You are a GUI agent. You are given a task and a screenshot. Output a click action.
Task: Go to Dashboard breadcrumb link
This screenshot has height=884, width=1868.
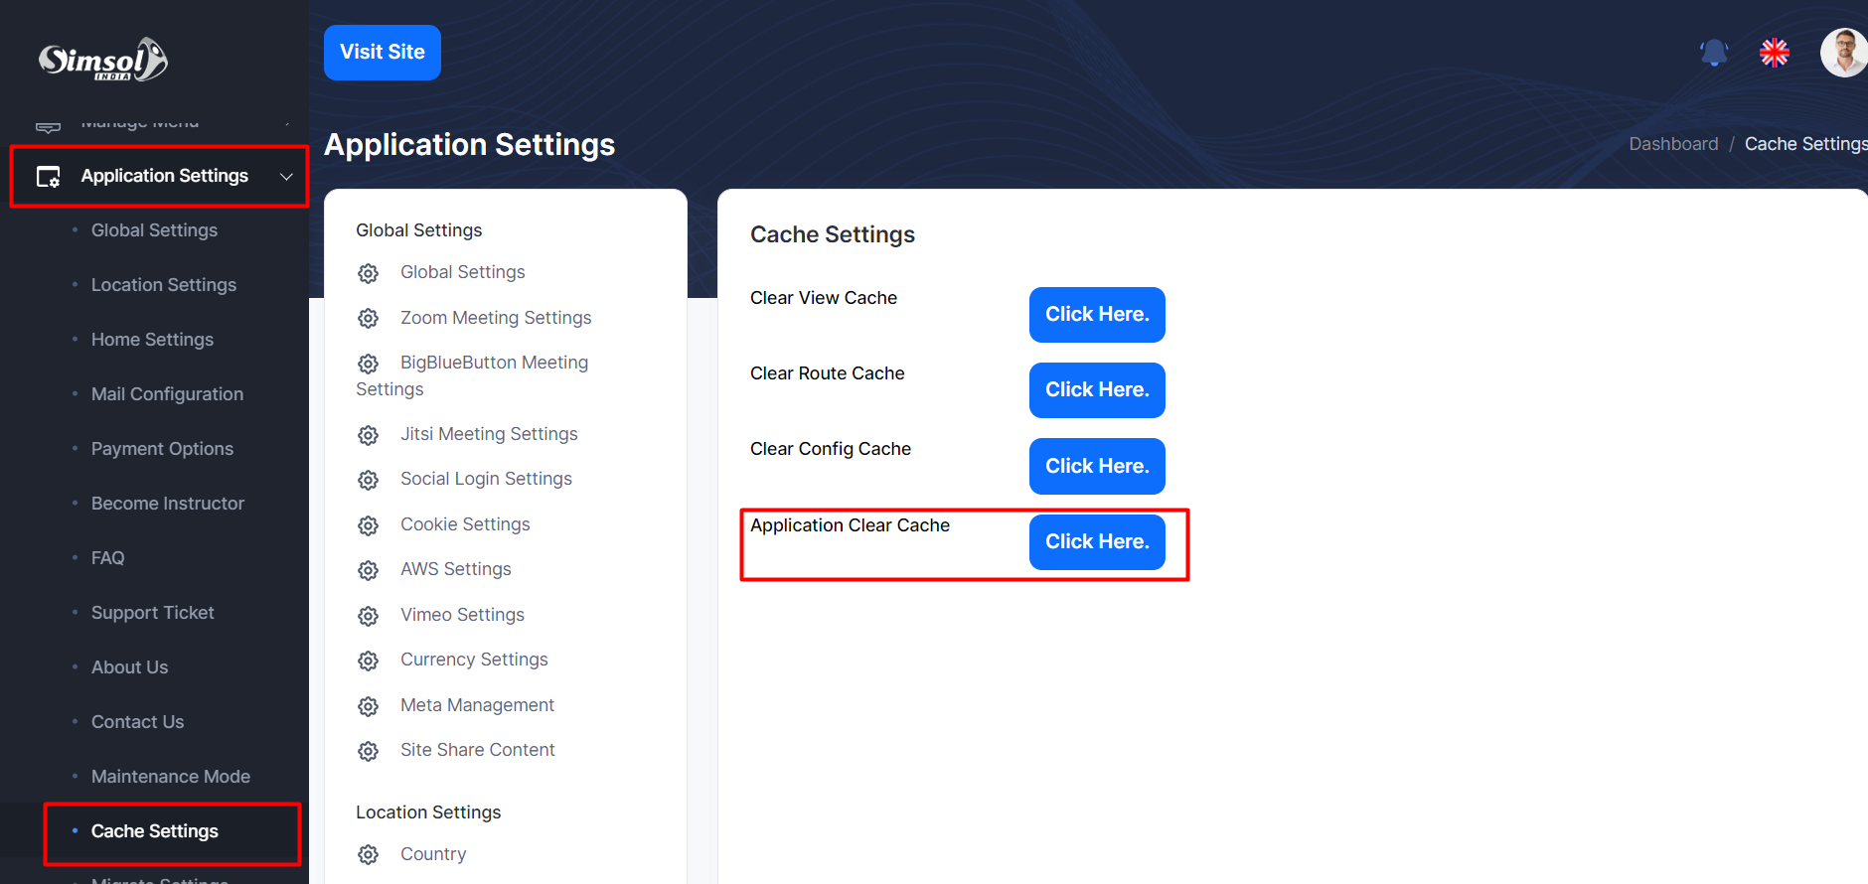[1673, 144]
